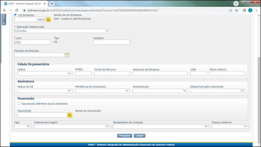Image resolution: width=261 pixels, height=147 pixels.
Task: Open the UG Emitente search magnifier
Action: (48, 19)
